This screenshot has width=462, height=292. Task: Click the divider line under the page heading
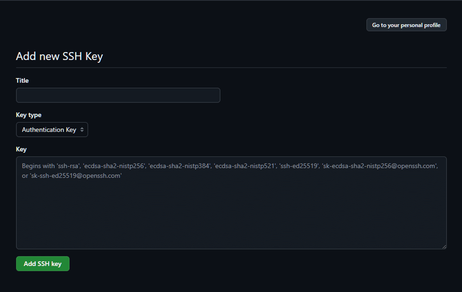point(231,68)
